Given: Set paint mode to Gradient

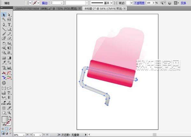Looking at the screenshot, I should (6, 129).
